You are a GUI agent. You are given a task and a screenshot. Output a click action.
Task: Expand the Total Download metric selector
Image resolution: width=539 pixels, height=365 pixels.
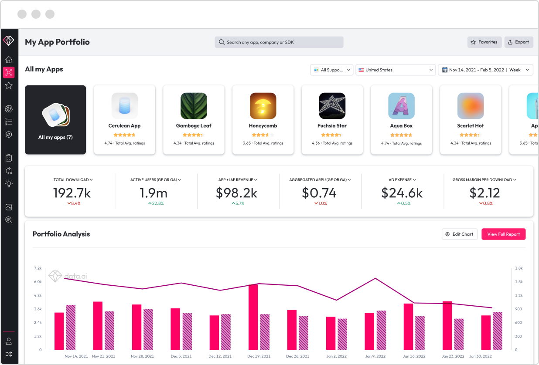click(x=73, y=179)
